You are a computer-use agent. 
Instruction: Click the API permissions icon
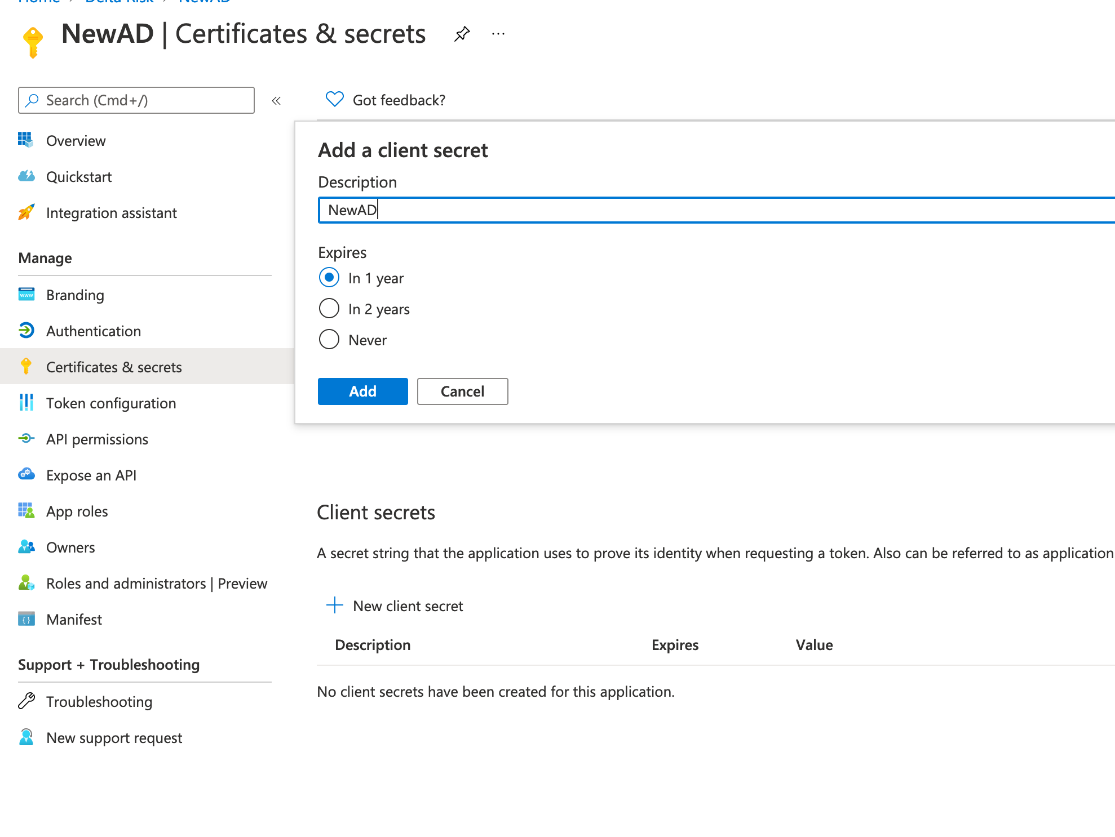point(26,438)
